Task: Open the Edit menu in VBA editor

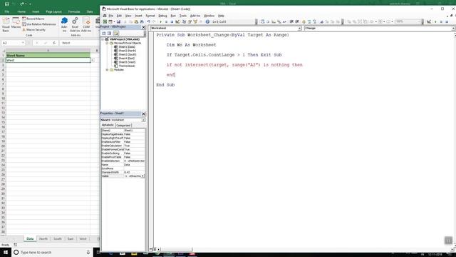Action: click(119, 16)
